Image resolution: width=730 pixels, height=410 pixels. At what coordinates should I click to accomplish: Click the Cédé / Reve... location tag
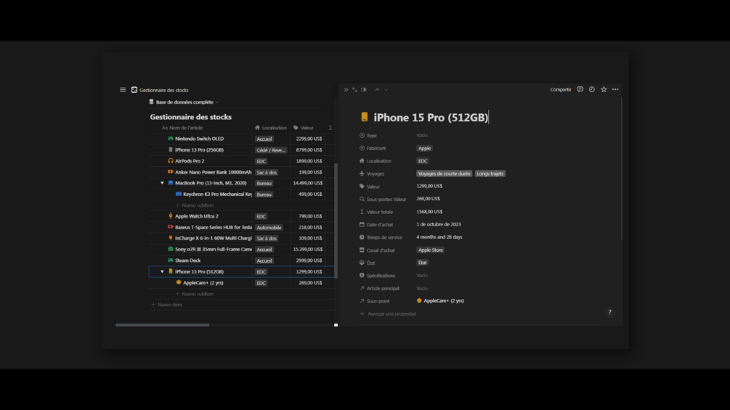[271, 150]
